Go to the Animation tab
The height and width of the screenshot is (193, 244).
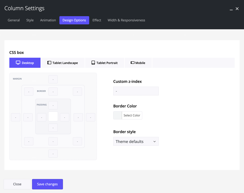click(x=48, y=20)
